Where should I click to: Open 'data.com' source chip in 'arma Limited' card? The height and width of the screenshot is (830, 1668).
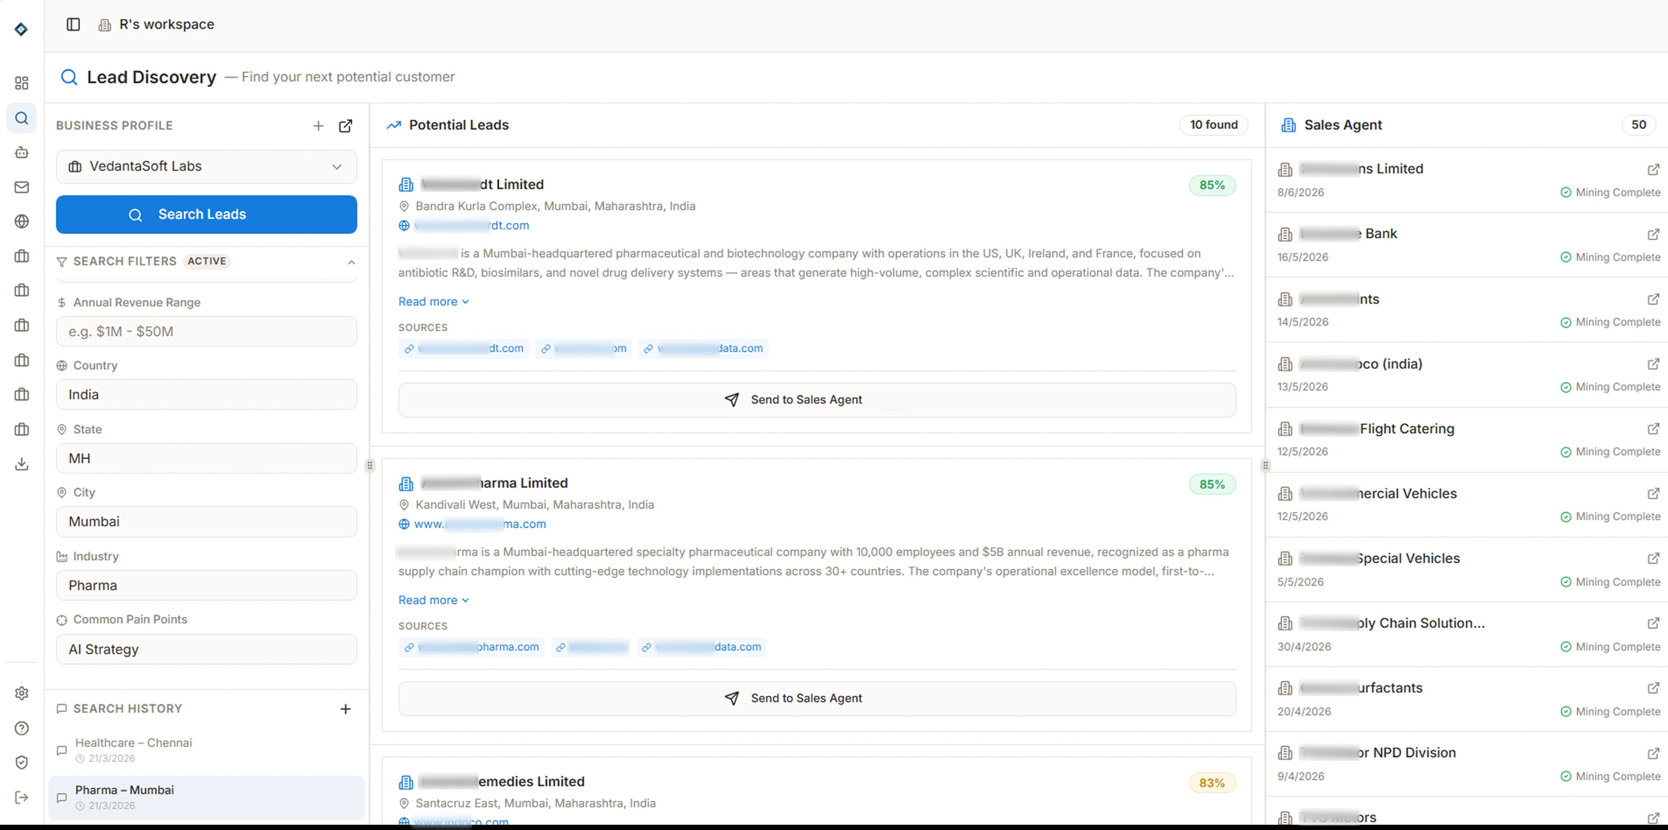(x=701, y=647)
